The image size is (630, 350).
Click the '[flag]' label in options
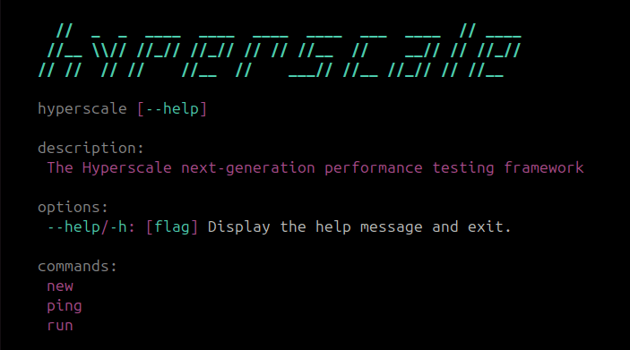pyautogui.click(x=171, y=227)
